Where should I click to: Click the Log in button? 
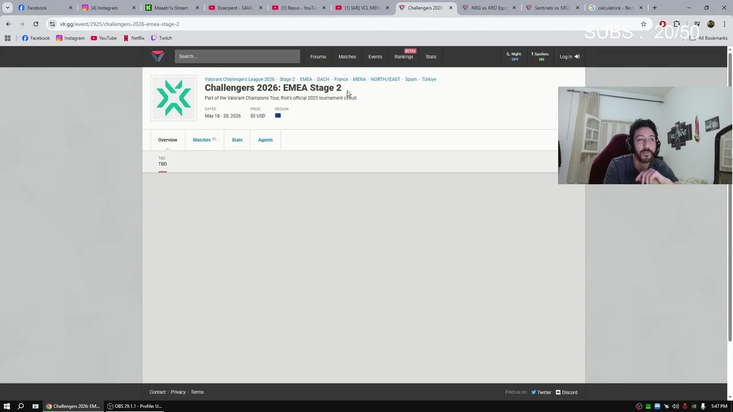coord(569,57)
